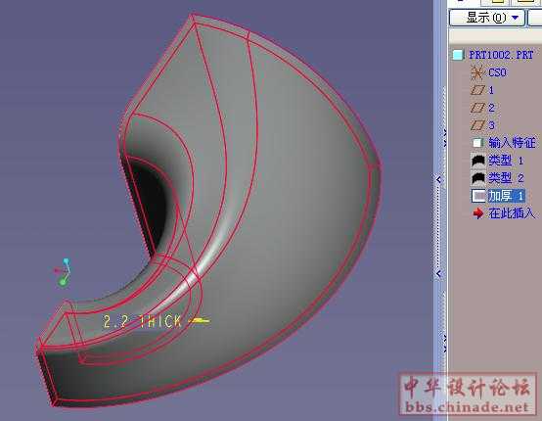This screenshot has width=542, height=421.
Task: Flip thickness direction with yellow arrow
Action: pos(200,321)
